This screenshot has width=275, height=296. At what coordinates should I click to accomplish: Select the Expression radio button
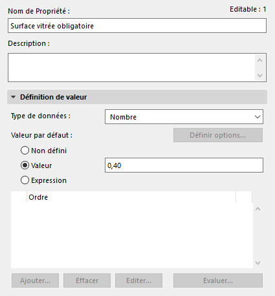pos(25,180)
